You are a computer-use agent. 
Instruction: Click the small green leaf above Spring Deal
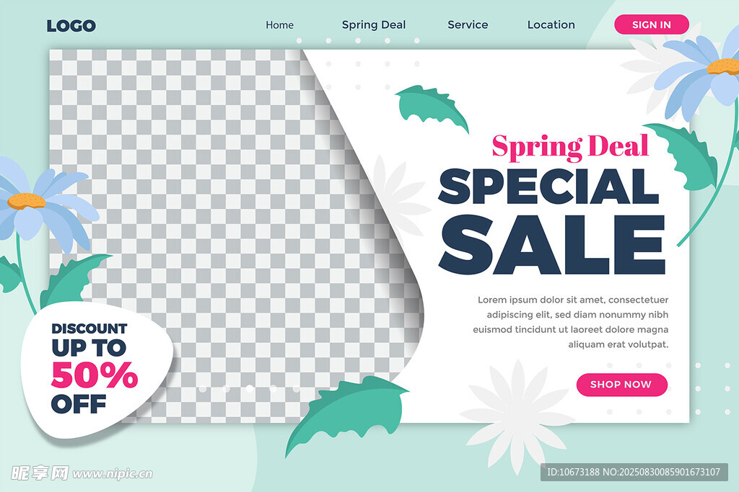432,106
